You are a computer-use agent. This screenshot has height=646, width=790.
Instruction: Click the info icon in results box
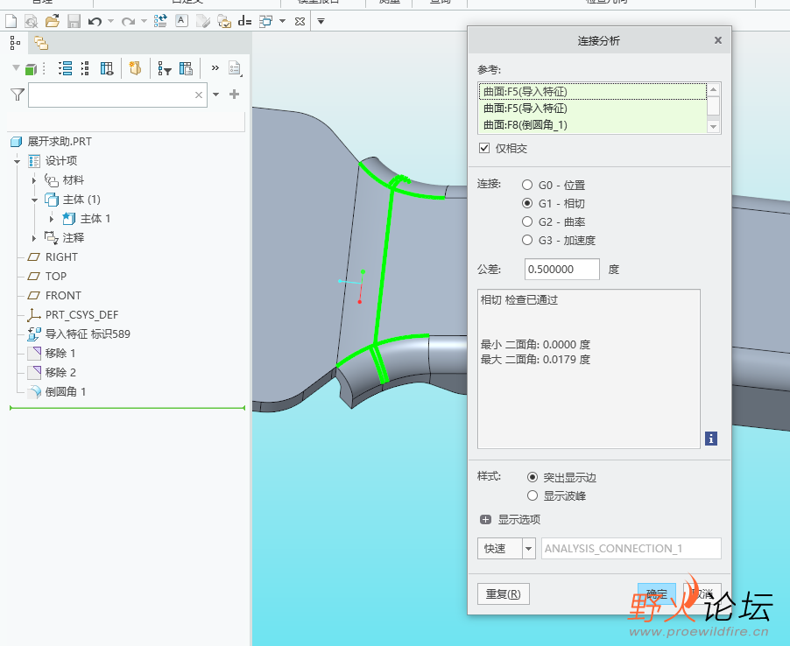point(710,438)
